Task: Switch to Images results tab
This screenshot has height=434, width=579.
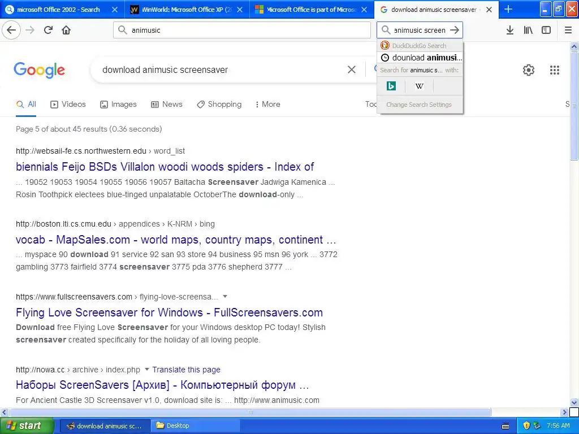Action: [118, 105]
